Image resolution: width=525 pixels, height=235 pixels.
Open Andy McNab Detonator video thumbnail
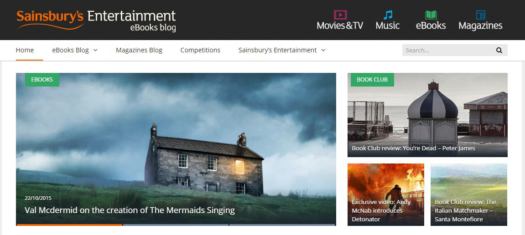386,194
